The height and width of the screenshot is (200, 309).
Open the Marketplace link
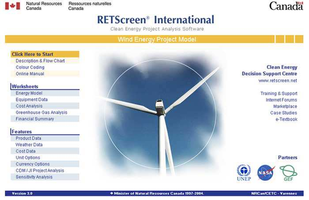pos(285,107)
